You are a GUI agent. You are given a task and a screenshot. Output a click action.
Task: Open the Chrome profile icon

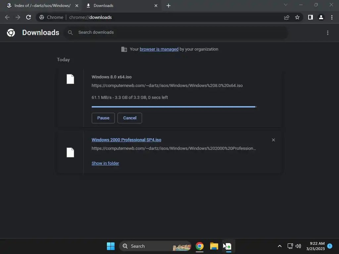click(x=321, y=17)
